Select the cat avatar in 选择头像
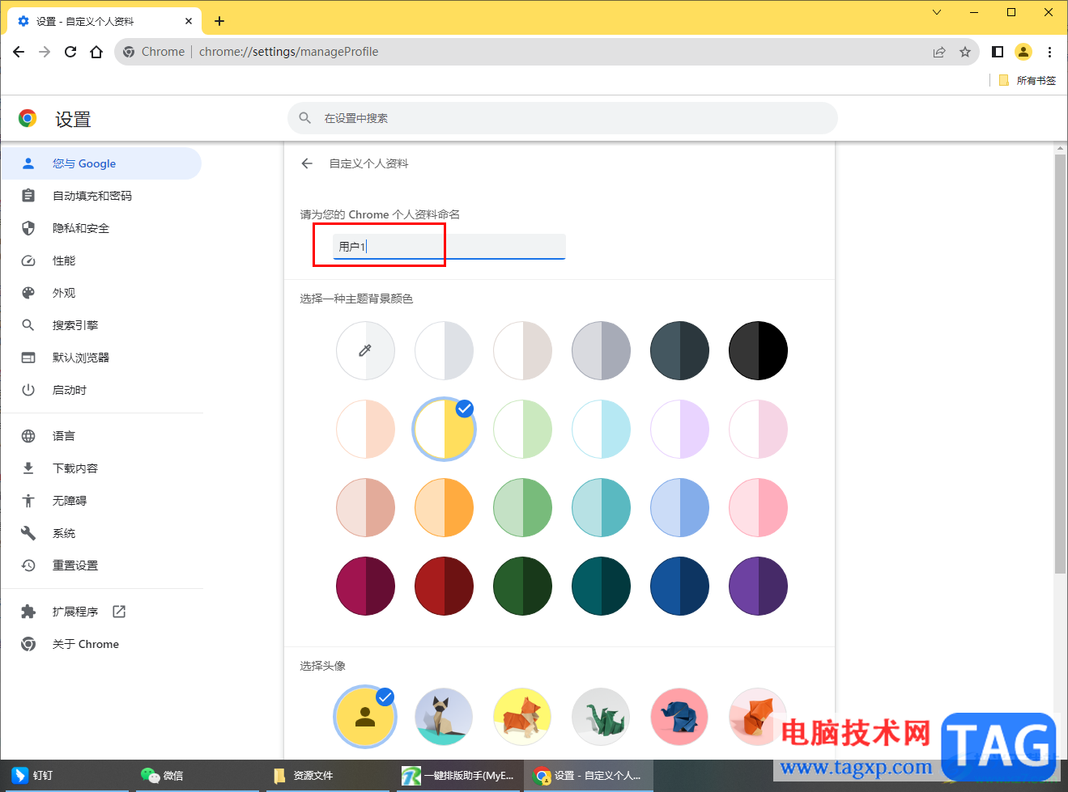1068x792 pixels. click(444, 716)
